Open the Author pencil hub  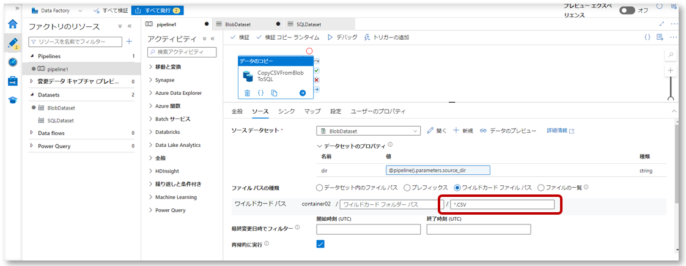(x=13, y=42)
